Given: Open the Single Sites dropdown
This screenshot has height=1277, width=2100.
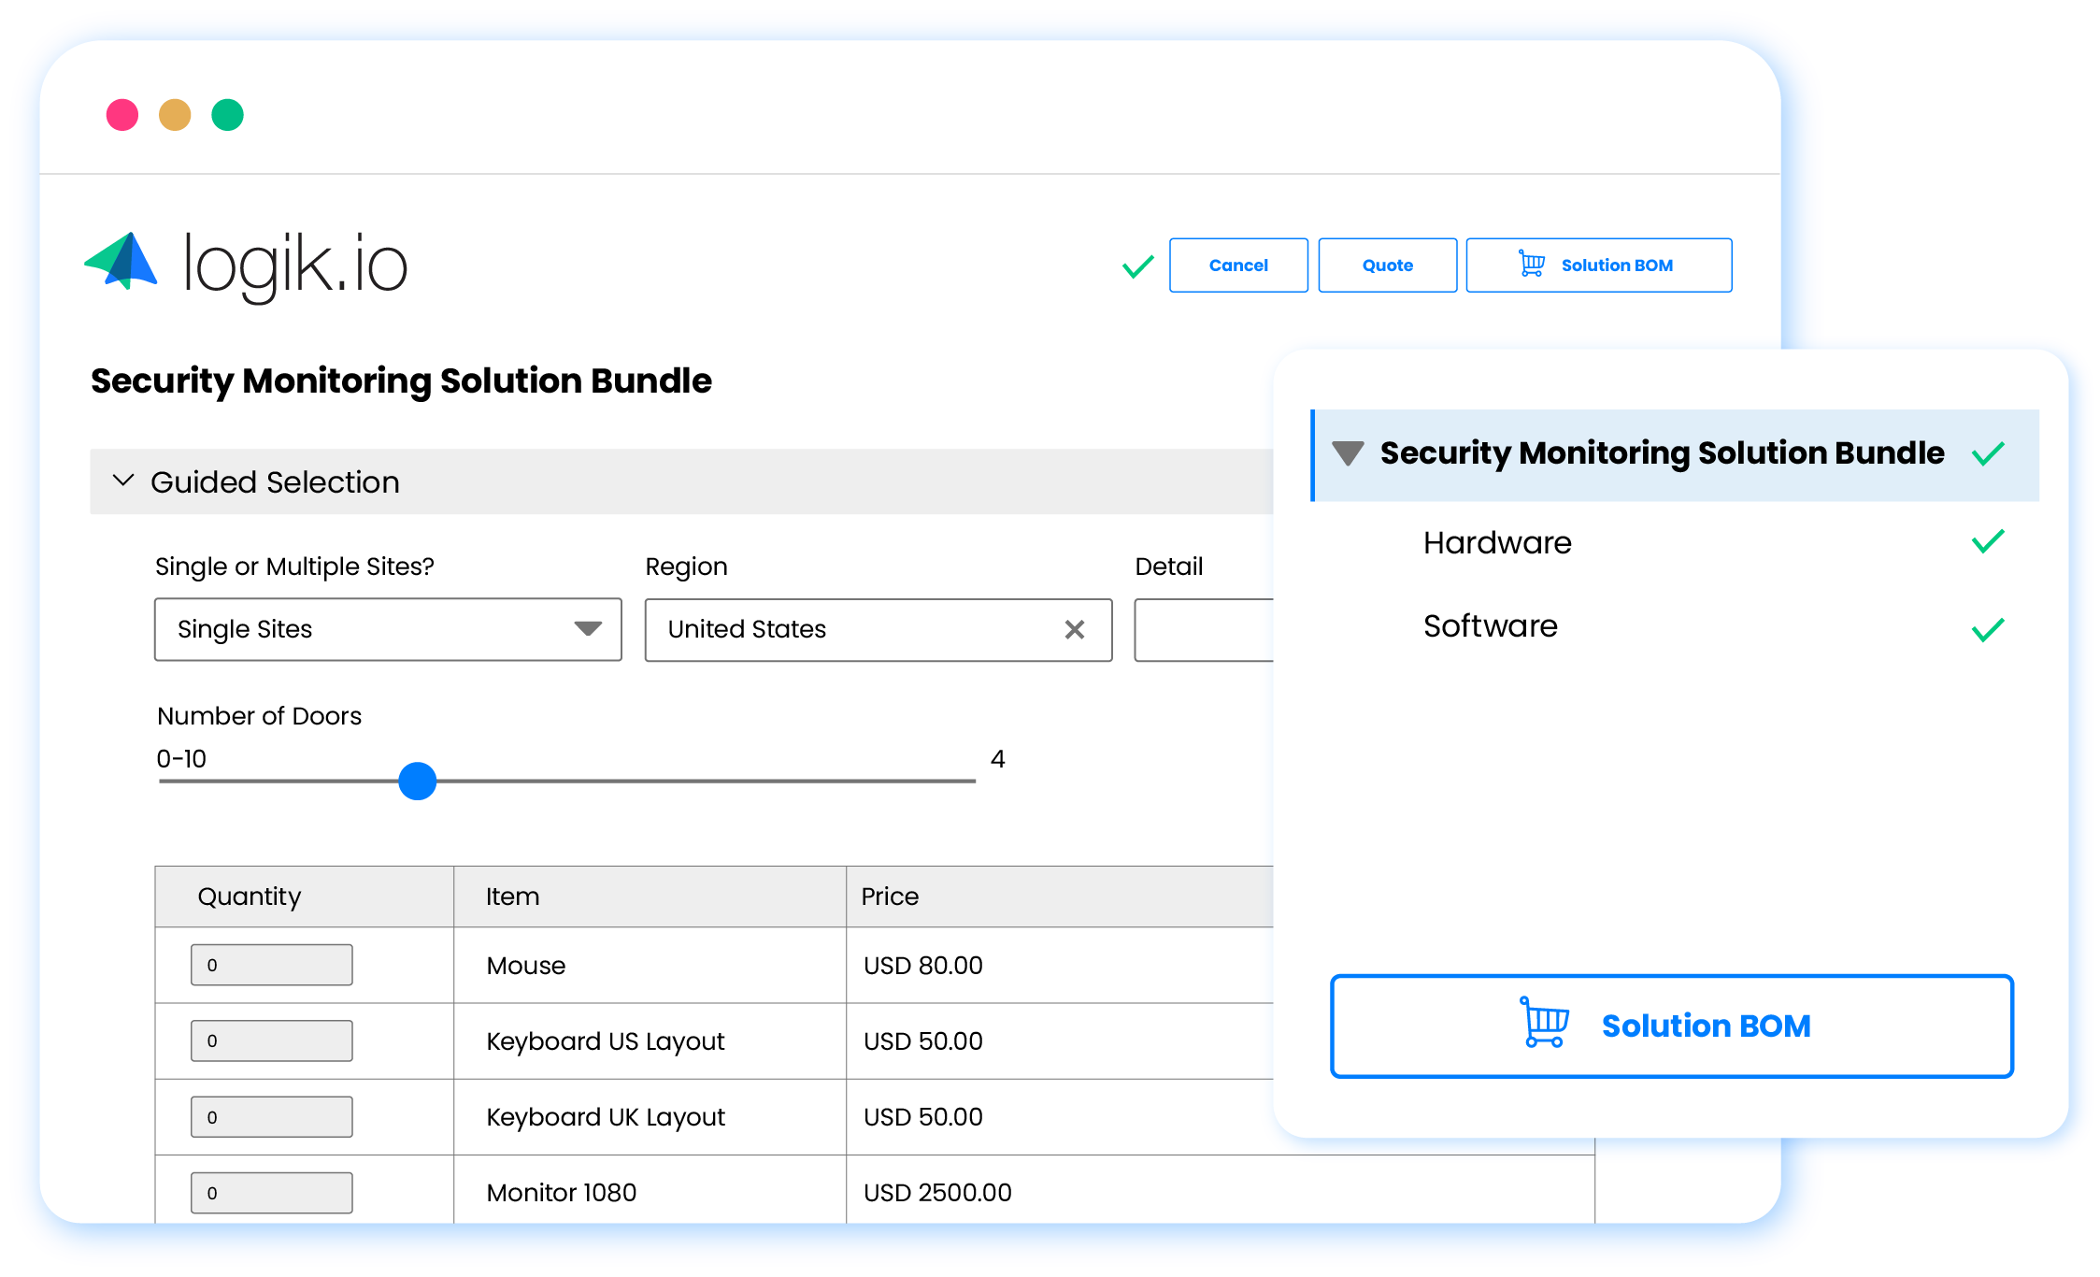Looking at the screenshot, I should 388,629.
